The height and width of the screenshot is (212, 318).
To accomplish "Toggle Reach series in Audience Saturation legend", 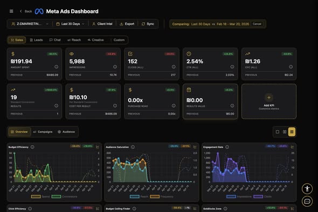I will click(139, 196).
